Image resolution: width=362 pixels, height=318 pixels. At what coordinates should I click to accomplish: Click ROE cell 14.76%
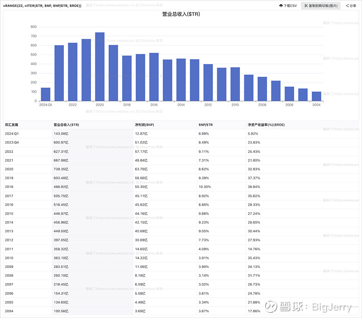click(254, 249)
